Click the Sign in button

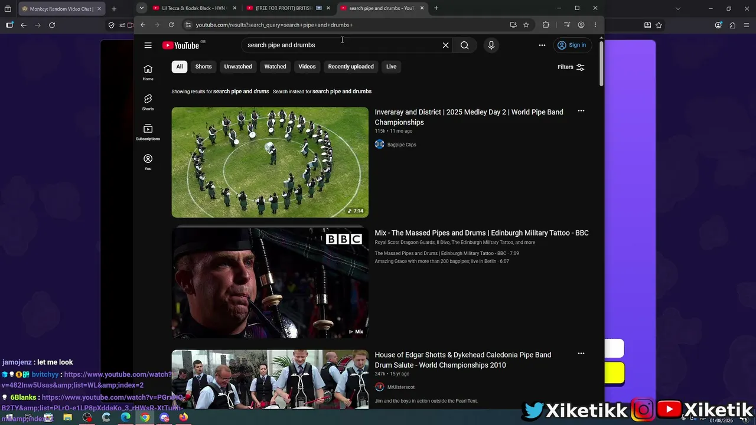coord(572,45)
